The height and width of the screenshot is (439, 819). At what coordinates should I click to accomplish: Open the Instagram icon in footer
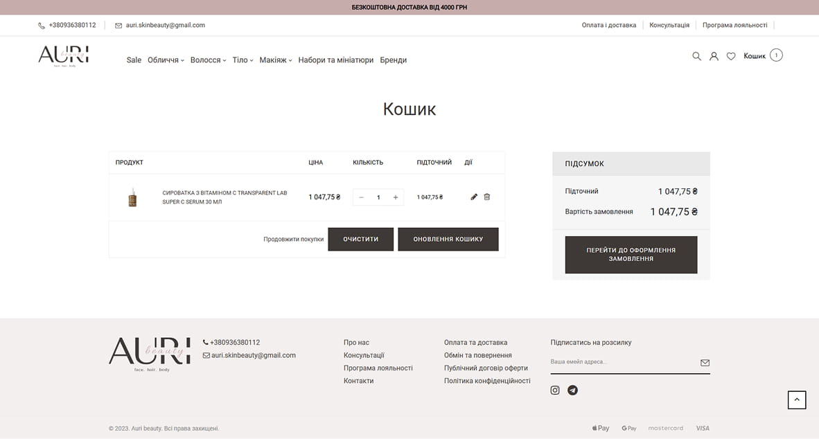(555, 391)
